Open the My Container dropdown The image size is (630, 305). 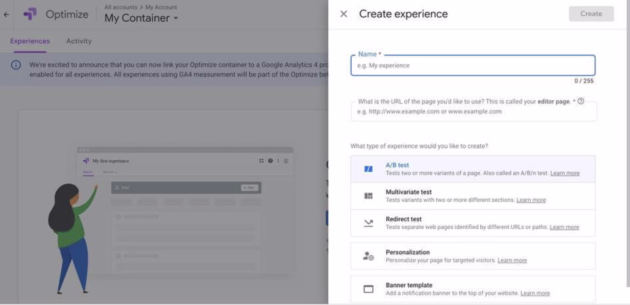click(141, 18)
